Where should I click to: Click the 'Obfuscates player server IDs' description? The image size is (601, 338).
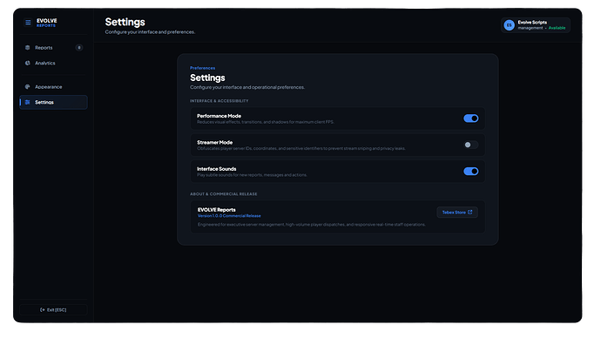point(301,148)
